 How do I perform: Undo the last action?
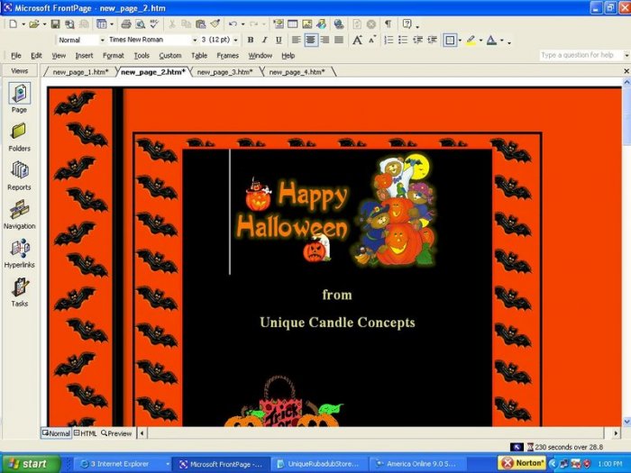pos(233,24)
